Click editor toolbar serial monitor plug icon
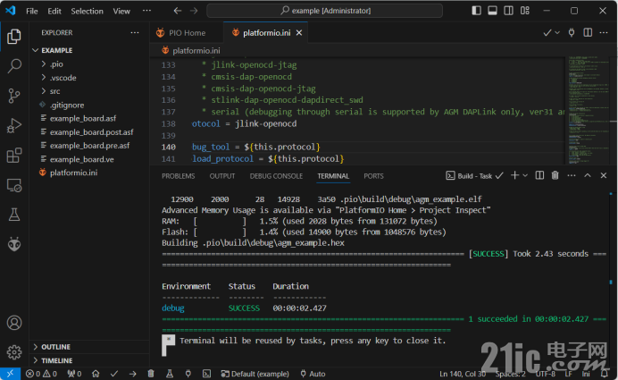Image resolution: width=618 pixels, height=380 pixels. coord(572,33)
